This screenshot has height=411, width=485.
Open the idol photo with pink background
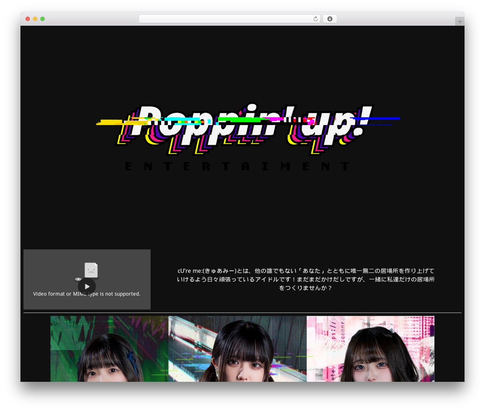[370, 349]
